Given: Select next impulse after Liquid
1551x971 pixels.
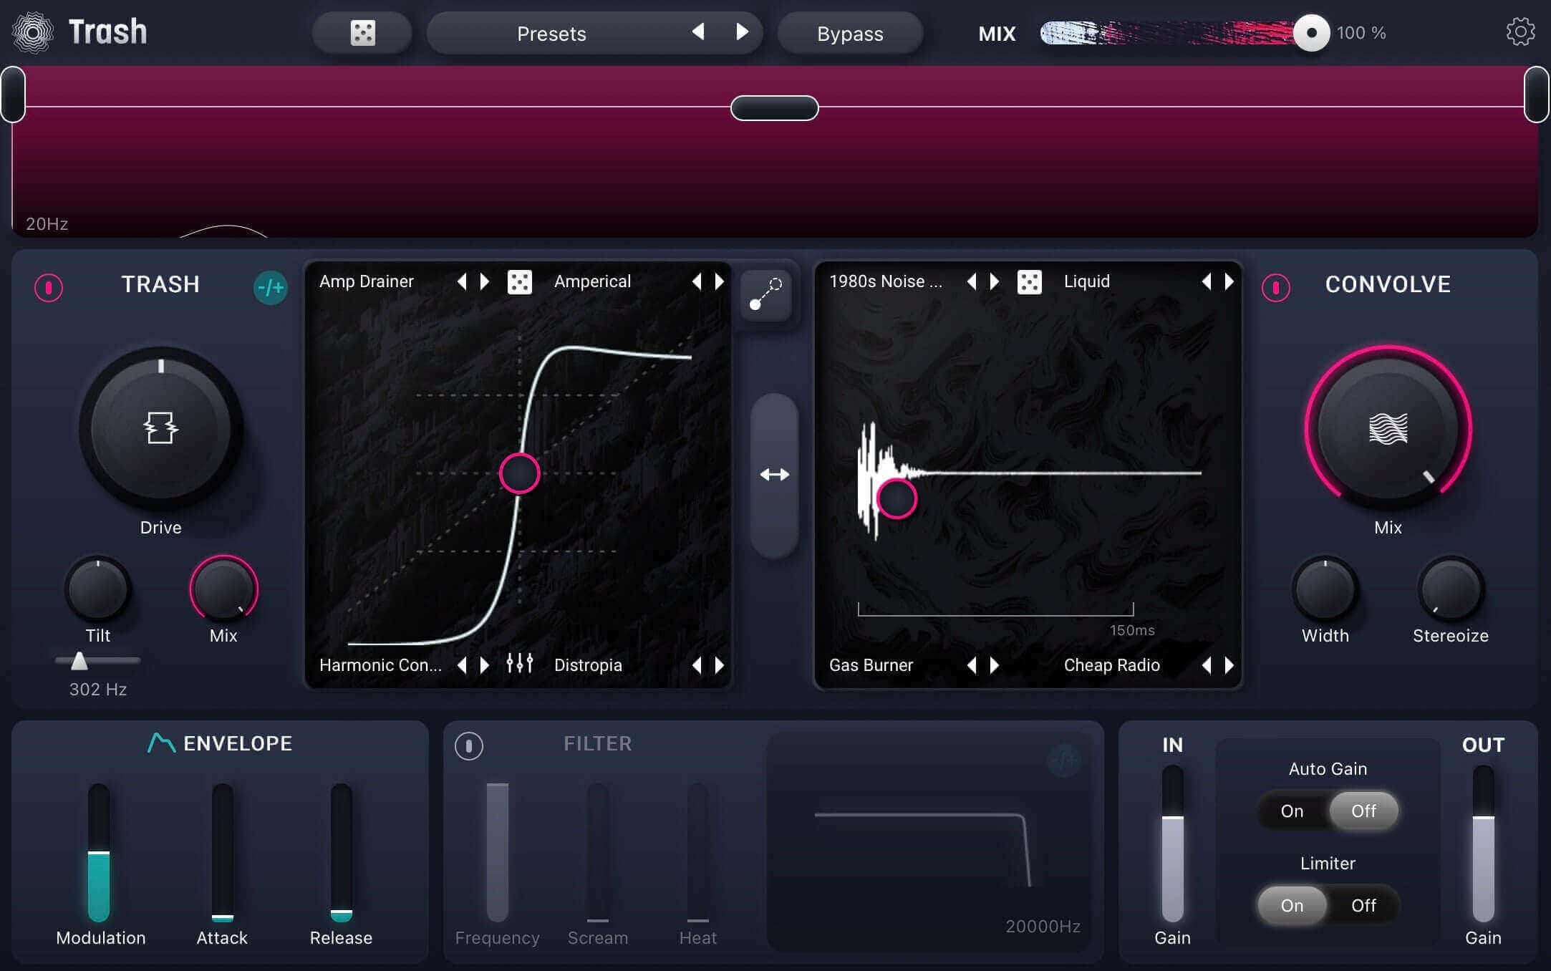Looking at the screenshot, I should click(1229, 281).
